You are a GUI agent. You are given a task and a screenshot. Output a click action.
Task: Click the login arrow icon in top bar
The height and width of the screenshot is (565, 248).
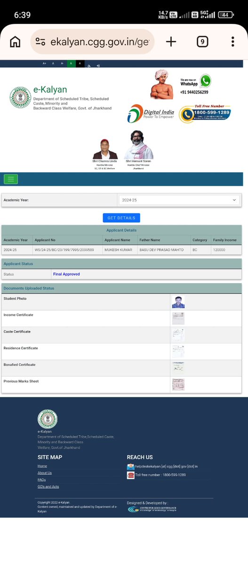(x=98, y=65)
